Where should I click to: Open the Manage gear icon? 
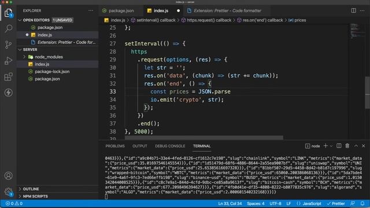coord(9,191)
